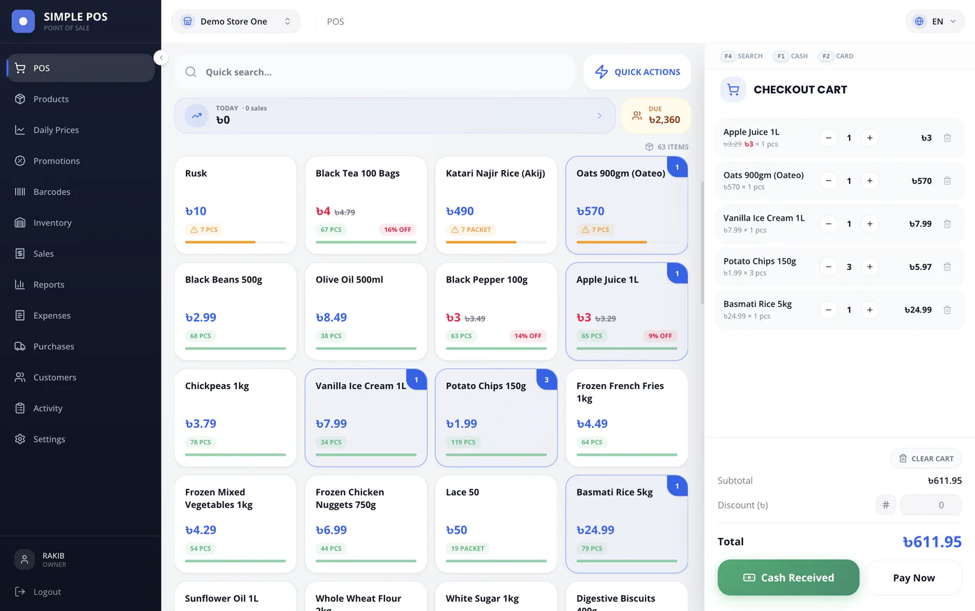
Task: Click the Settings gear icon
Action: 20,439
